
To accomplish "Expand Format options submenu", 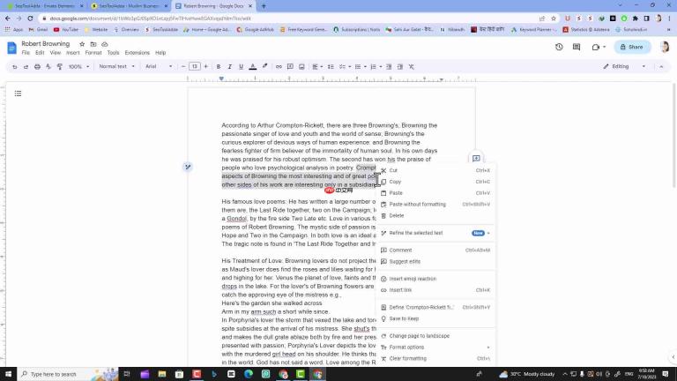I will click(436, 347).
